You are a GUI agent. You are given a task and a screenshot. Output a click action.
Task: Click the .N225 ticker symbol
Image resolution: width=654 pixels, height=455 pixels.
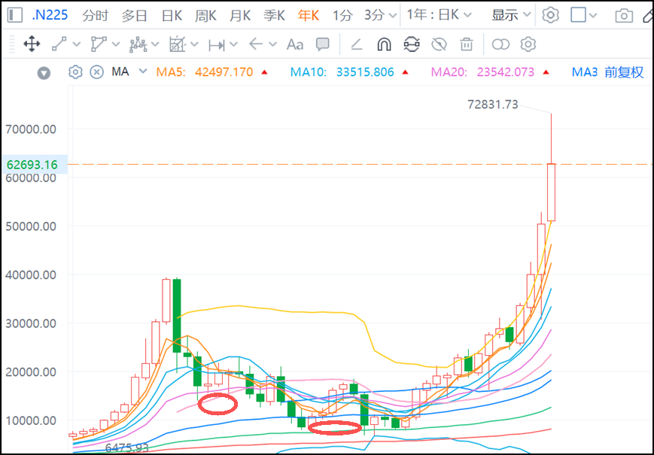pos(50,15)
